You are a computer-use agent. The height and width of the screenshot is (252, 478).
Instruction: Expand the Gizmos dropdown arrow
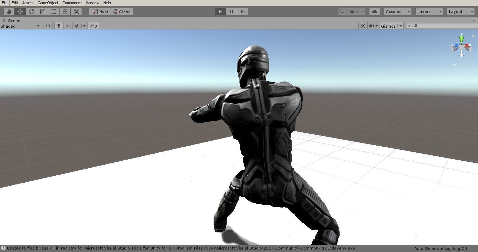pyautogui.click(x=400, y=26)
